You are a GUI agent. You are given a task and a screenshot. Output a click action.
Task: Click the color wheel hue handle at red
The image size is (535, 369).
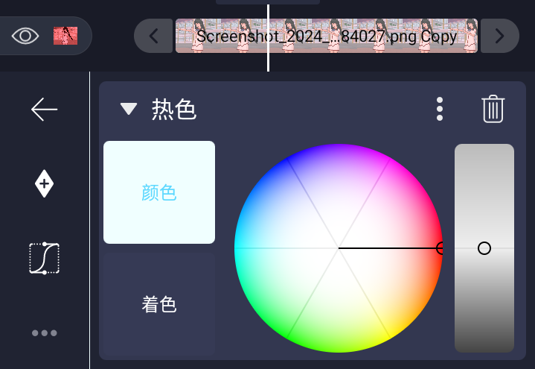coord(441,248)
